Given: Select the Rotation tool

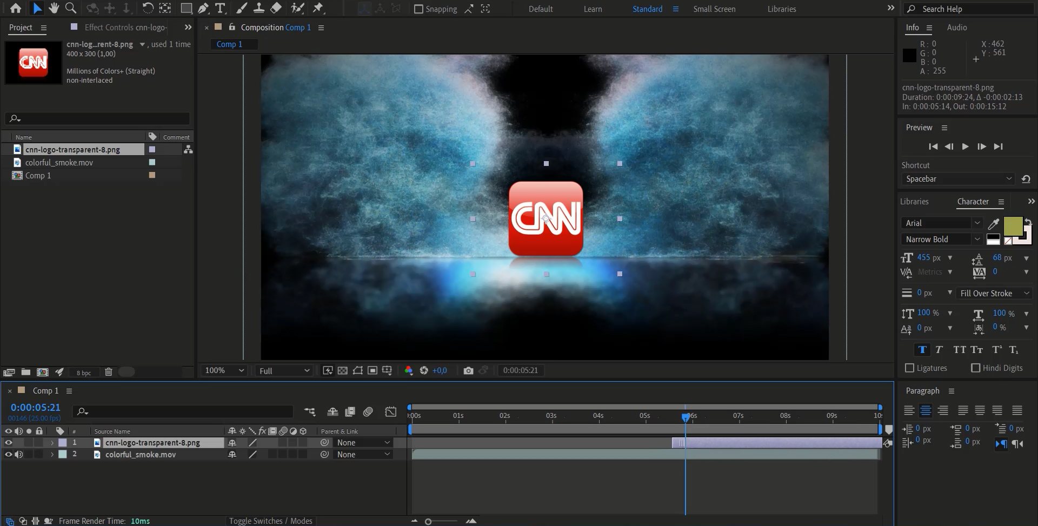Looking at the screenshot, I should (x=148, y=8).
